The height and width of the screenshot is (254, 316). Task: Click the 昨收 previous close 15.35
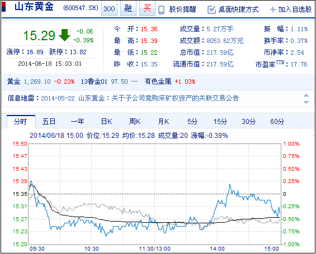pos(149,64)
